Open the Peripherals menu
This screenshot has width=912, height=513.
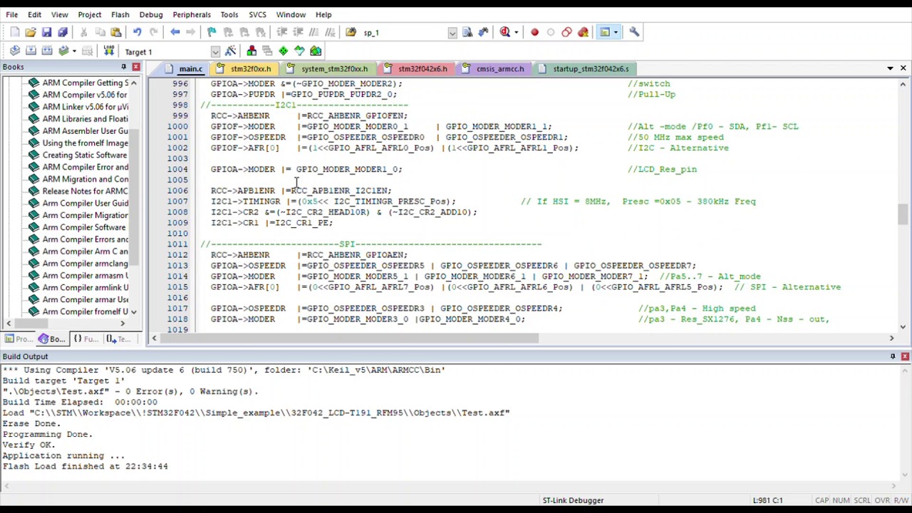click(x=191, y=14)
